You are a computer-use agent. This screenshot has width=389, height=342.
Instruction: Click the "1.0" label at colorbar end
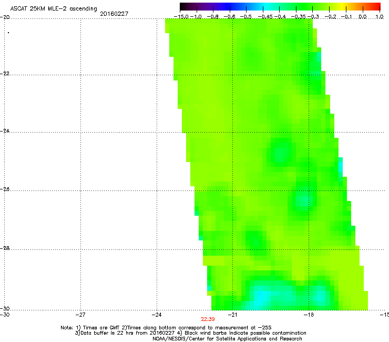380,17
